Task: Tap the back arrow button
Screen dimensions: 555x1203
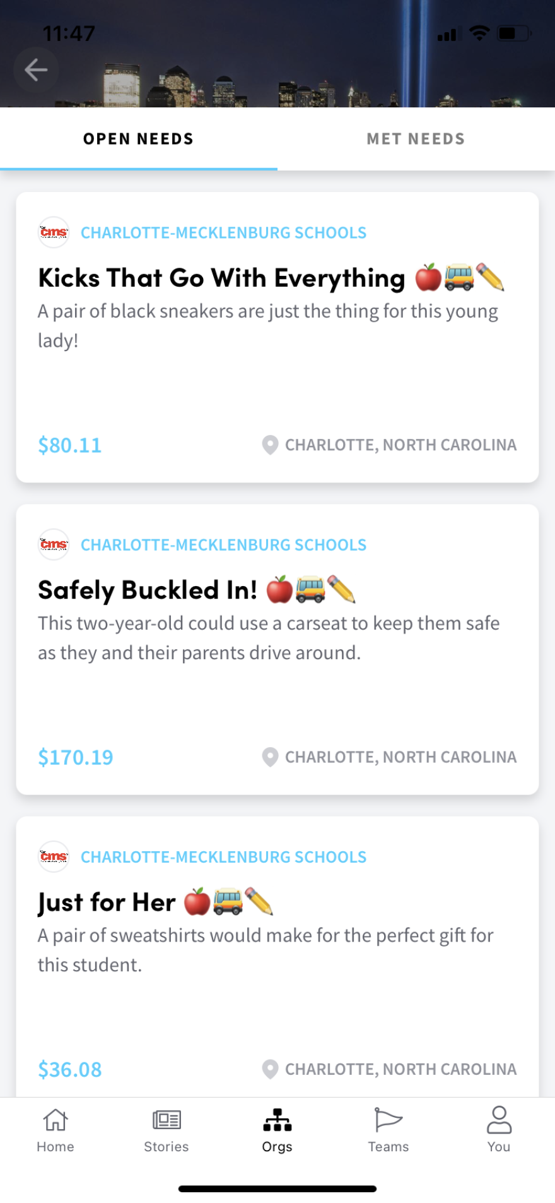Action: 36,69
